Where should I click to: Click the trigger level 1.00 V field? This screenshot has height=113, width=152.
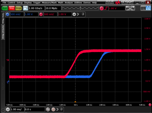tap(117, 8)
